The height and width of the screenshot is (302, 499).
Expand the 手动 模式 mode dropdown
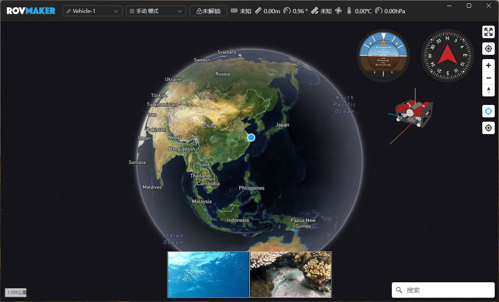[156, 11]
